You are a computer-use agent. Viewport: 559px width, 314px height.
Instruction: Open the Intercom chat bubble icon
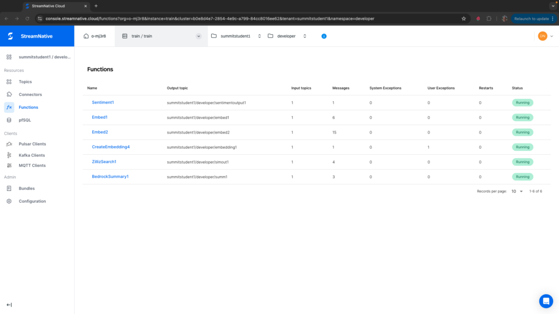coord(545,301)
